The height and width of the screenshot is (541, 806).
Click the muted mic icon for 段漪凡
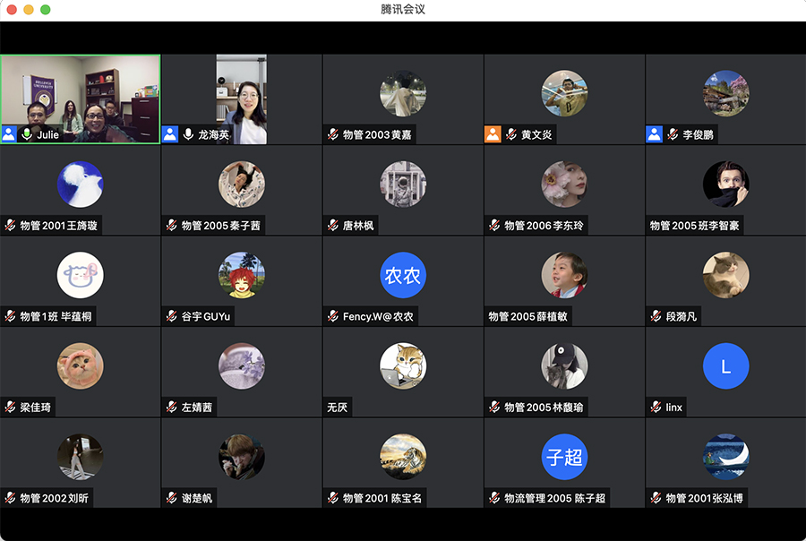(x=656, y=316)
